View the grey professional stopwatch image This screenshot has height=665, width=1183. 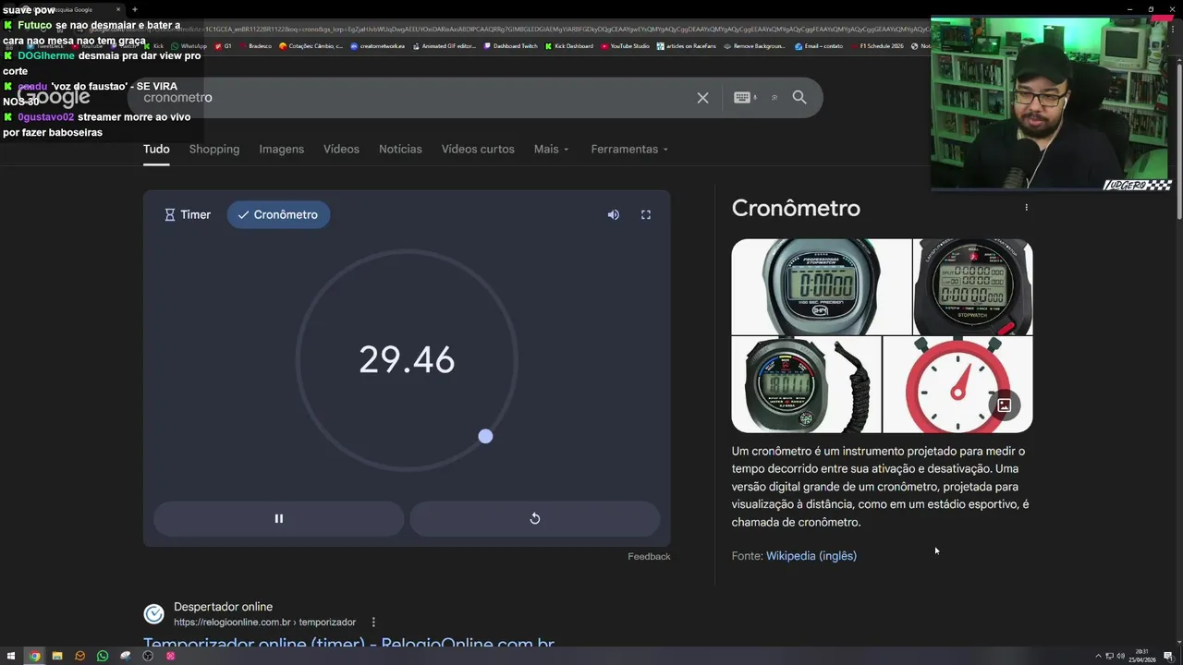(822, 287)
